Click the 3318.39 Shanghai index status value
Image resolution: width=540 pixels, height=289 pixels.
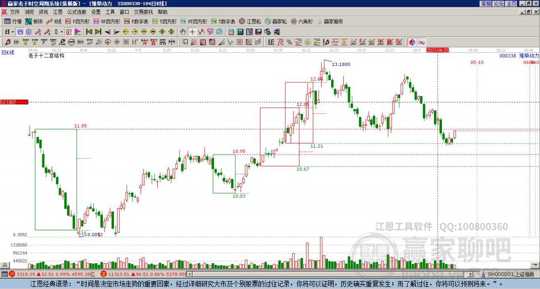(x=25, y=274)
